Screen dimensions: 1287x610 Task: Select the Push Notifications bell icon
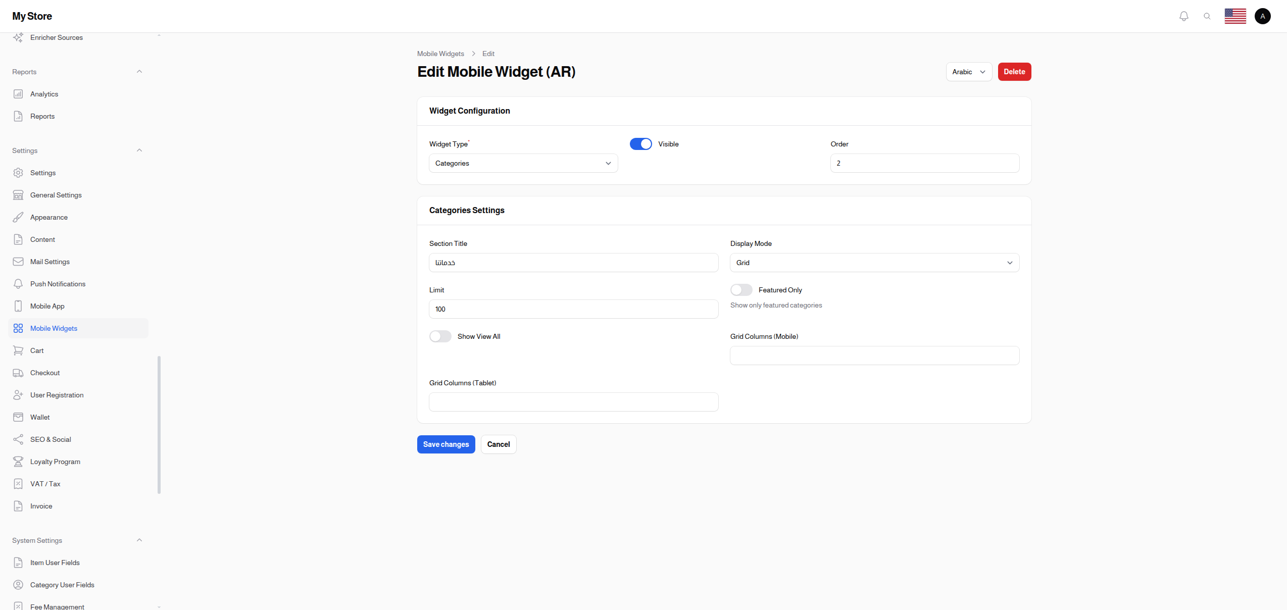(18, 284)
